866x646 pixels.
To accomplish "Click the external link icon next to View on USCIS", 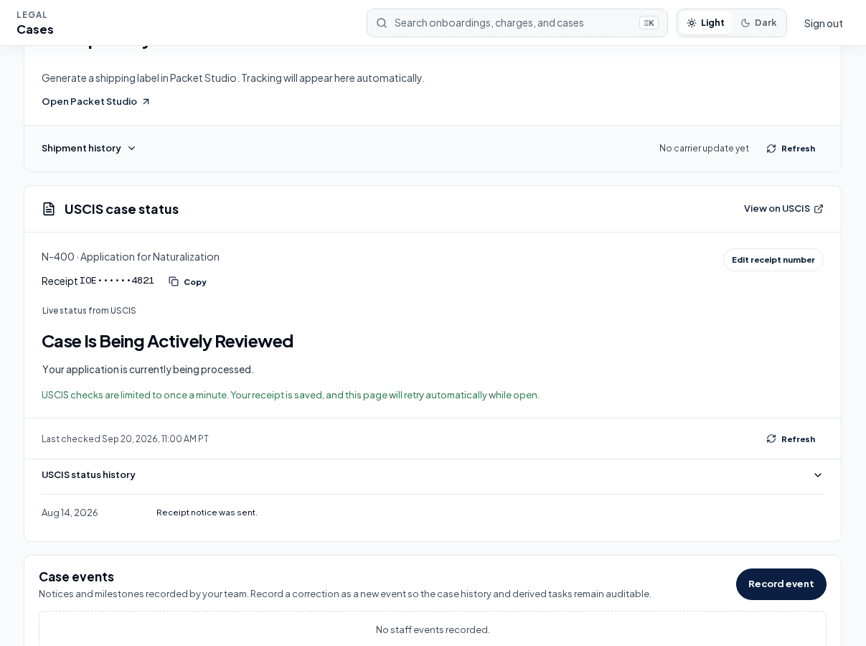I will (819, 209).
